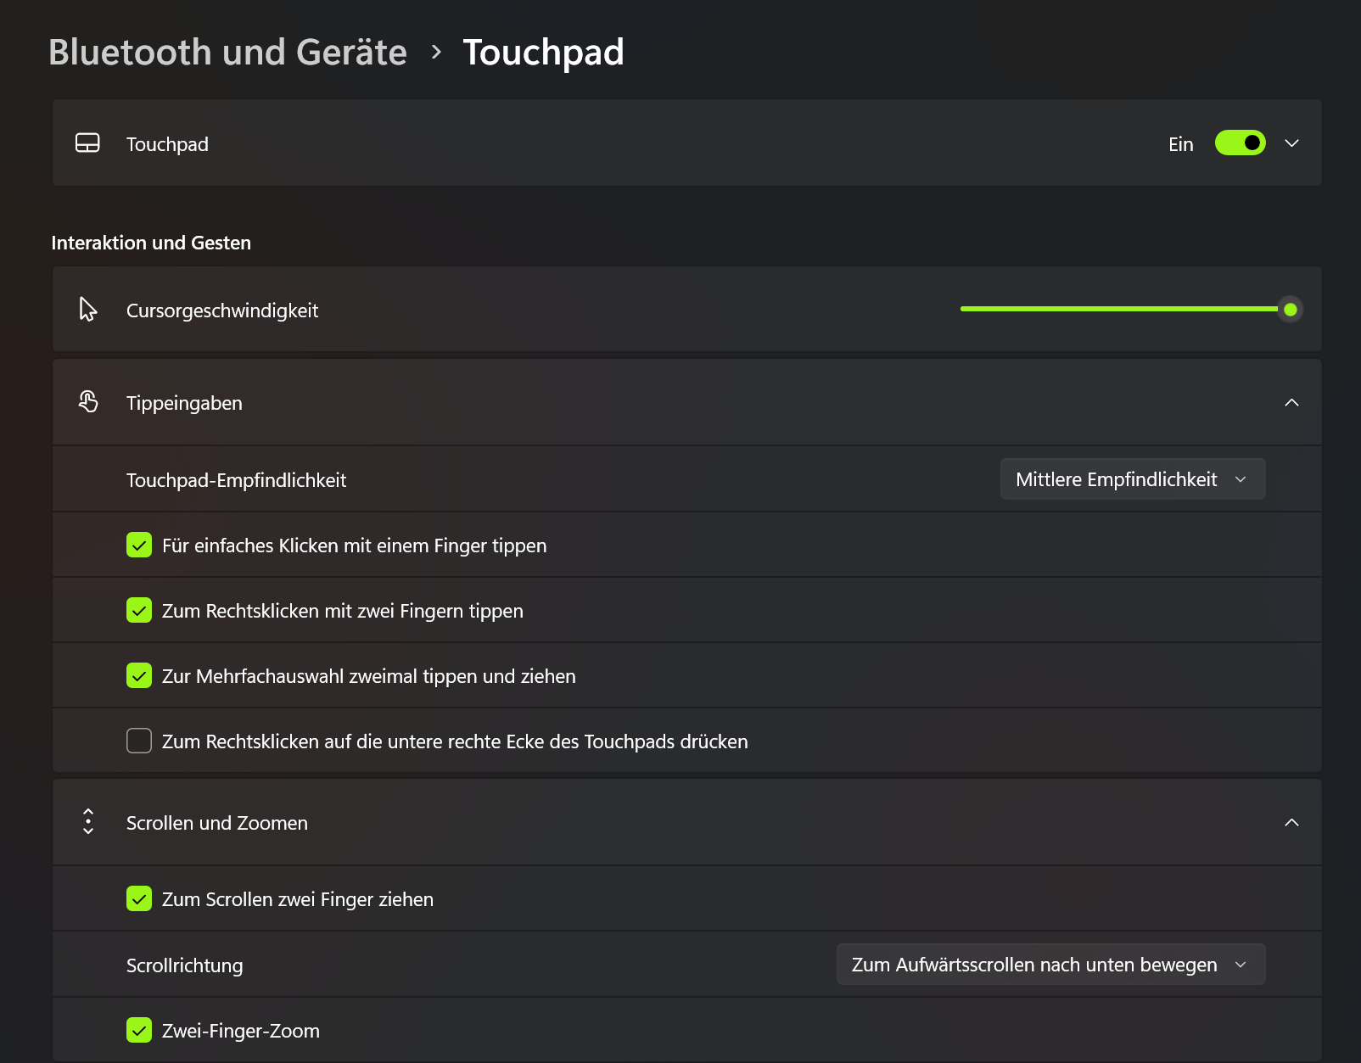Enable right-click on lower right touchpad corner
Screen dimensions: 1361x1063
click(x=139, y=741)
